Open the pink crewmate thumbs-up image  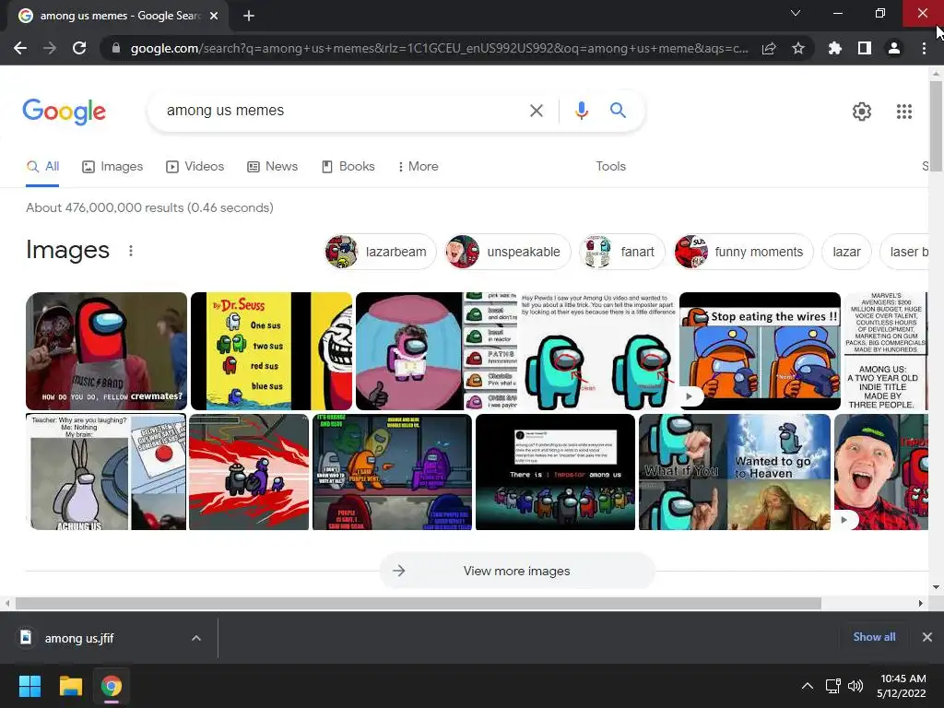point(436,351)
